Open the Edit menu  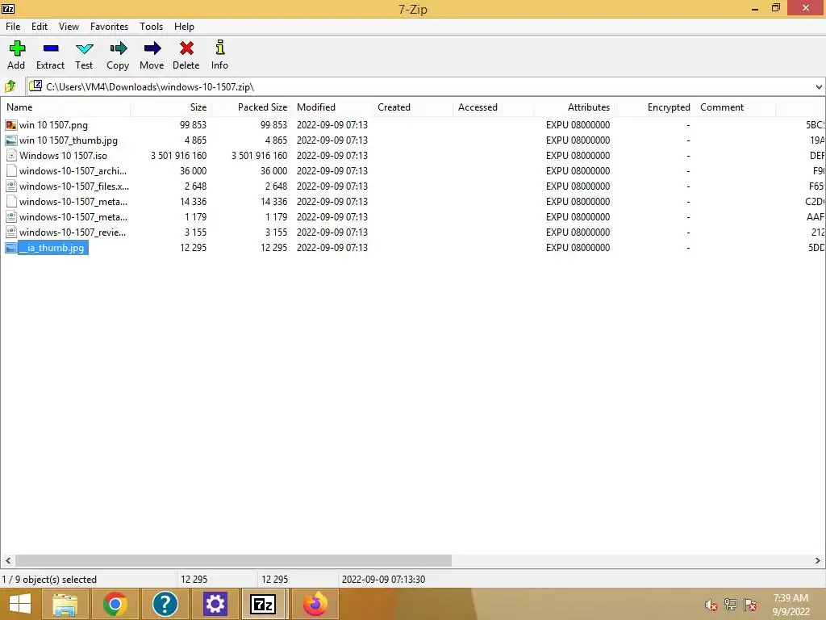(x=40, y=27)
